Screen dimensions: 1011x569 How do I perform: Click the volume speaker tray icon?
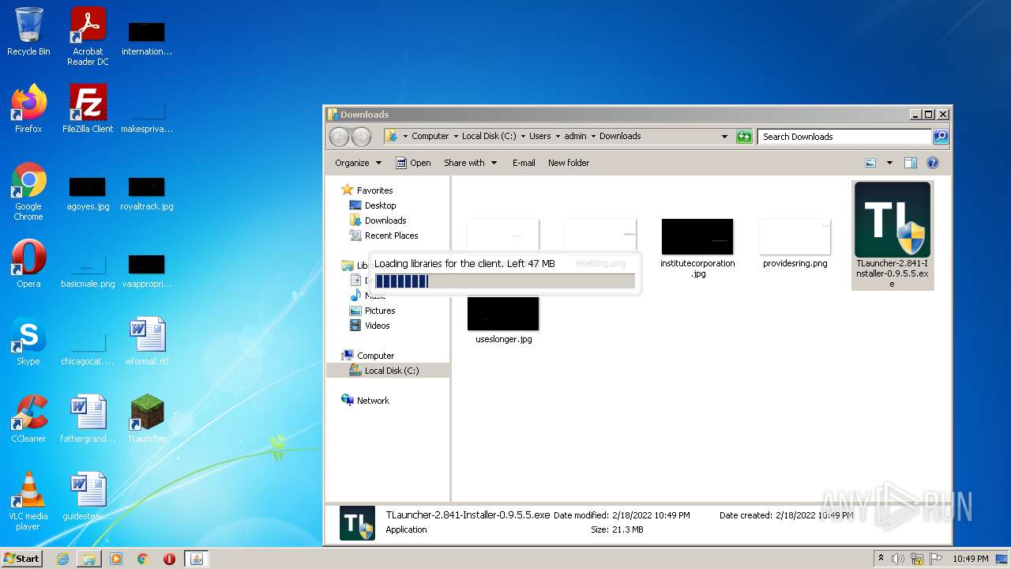pos(897,559)
